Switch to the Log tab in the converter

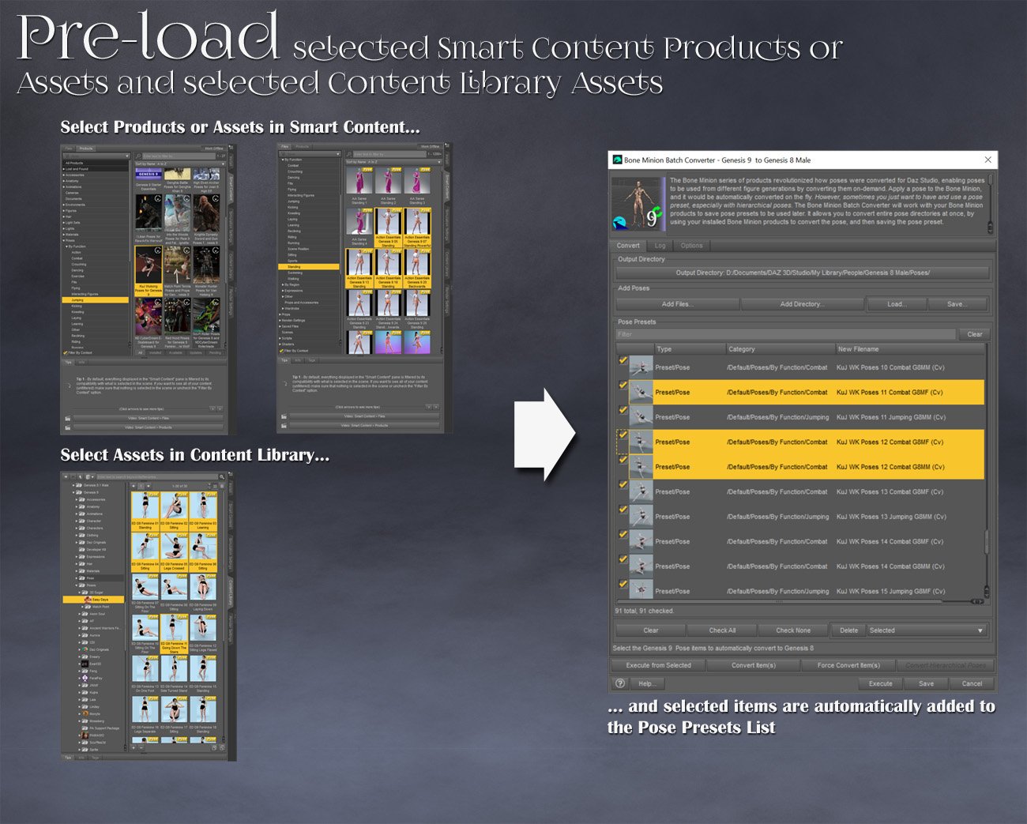coord(660,245)
